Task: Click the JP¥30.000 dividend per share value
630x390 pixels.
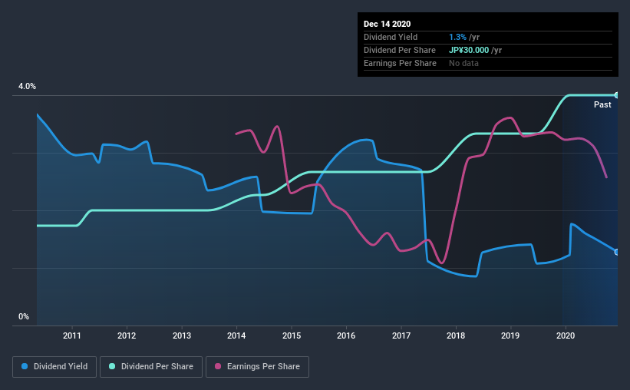Action: point(469,50)
